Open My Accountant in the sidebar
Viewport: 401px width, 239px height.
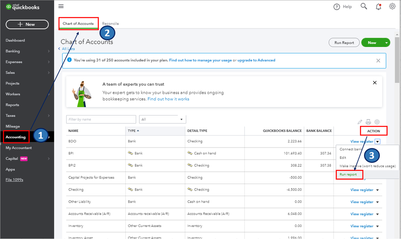pyautogui.click(x=19, y=148)
